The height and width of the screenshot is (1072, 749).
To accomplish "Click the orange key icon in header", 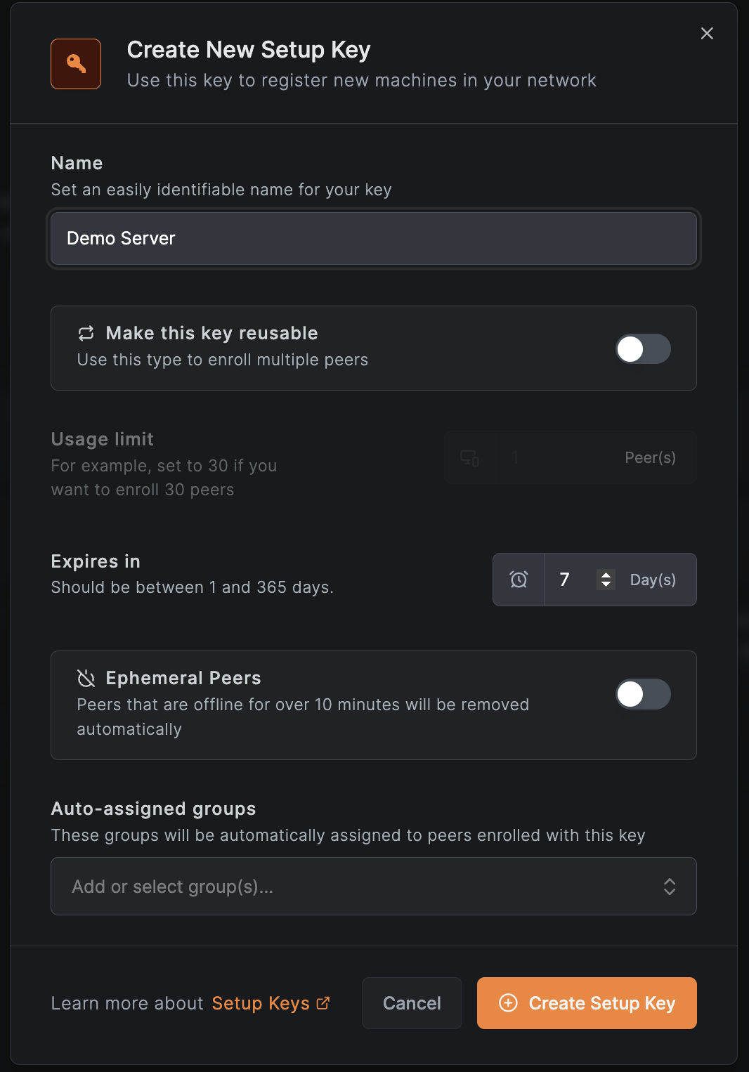I will tap(76, 64).
